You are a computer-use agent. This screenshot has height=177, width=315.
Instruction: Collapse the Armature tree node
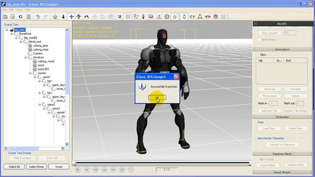26,58
